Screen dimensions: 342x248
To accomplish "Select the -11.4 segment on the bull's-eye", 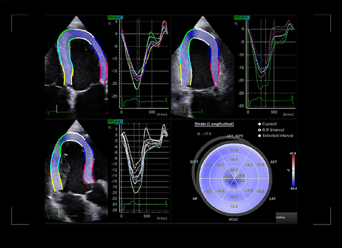I will point(233,151).
